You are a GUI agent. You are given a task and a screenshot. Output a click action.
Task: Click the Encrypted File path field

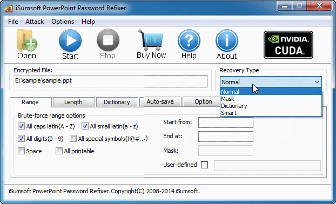(x=110, y=81)
